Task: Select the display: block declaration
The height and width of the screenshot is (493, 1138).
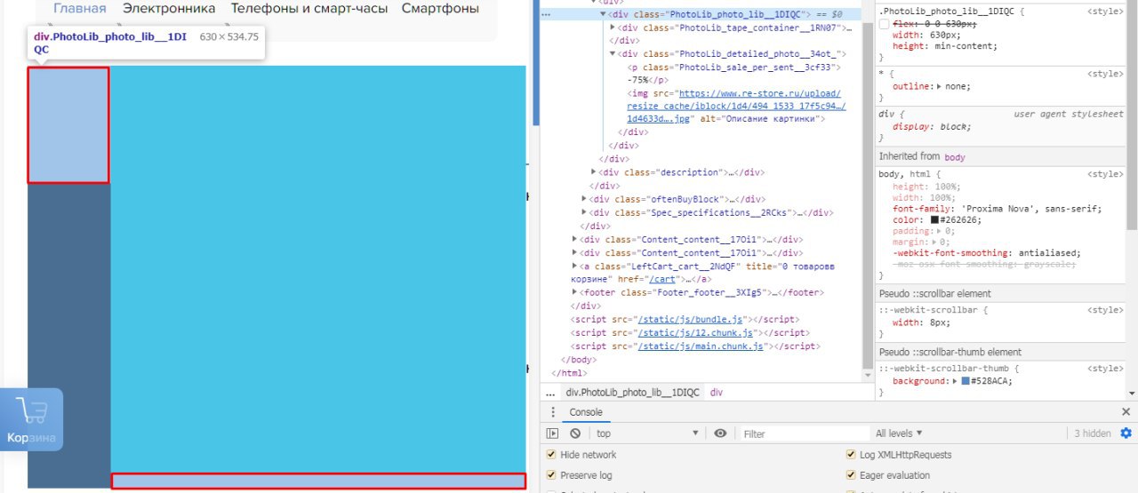Action: pyautogui.click(x=932, y=126)
